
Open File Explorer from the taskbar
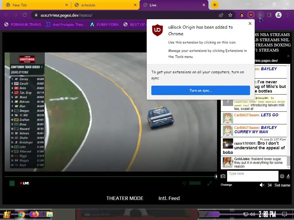(49, 214)
